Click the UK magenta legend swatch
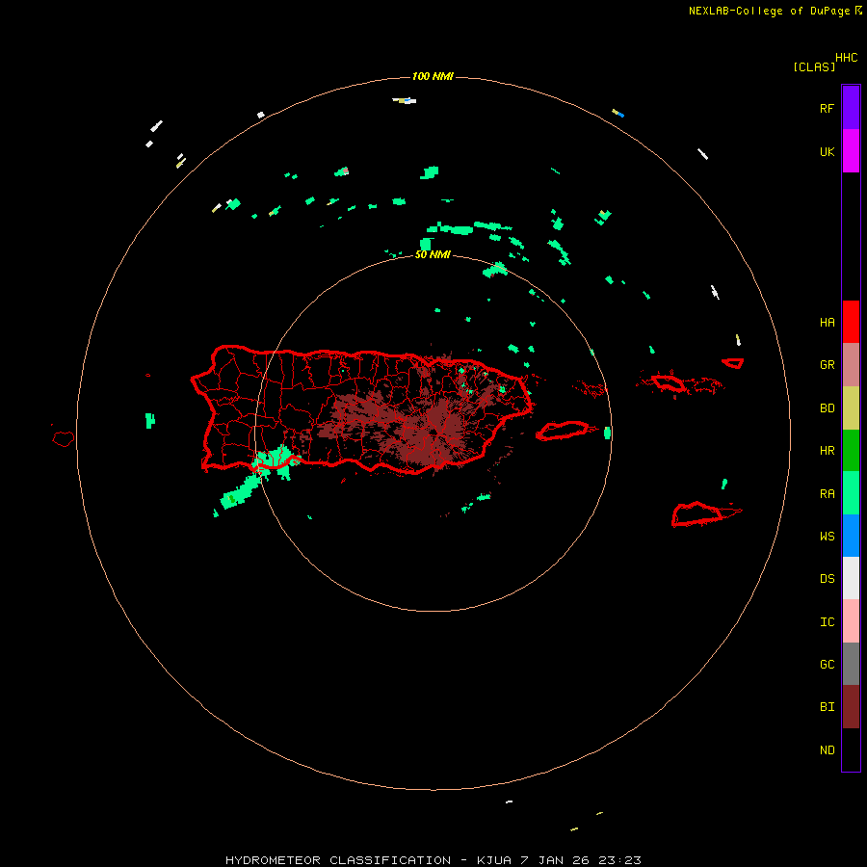This screenshot has height=867, width=867. [851, 151]
